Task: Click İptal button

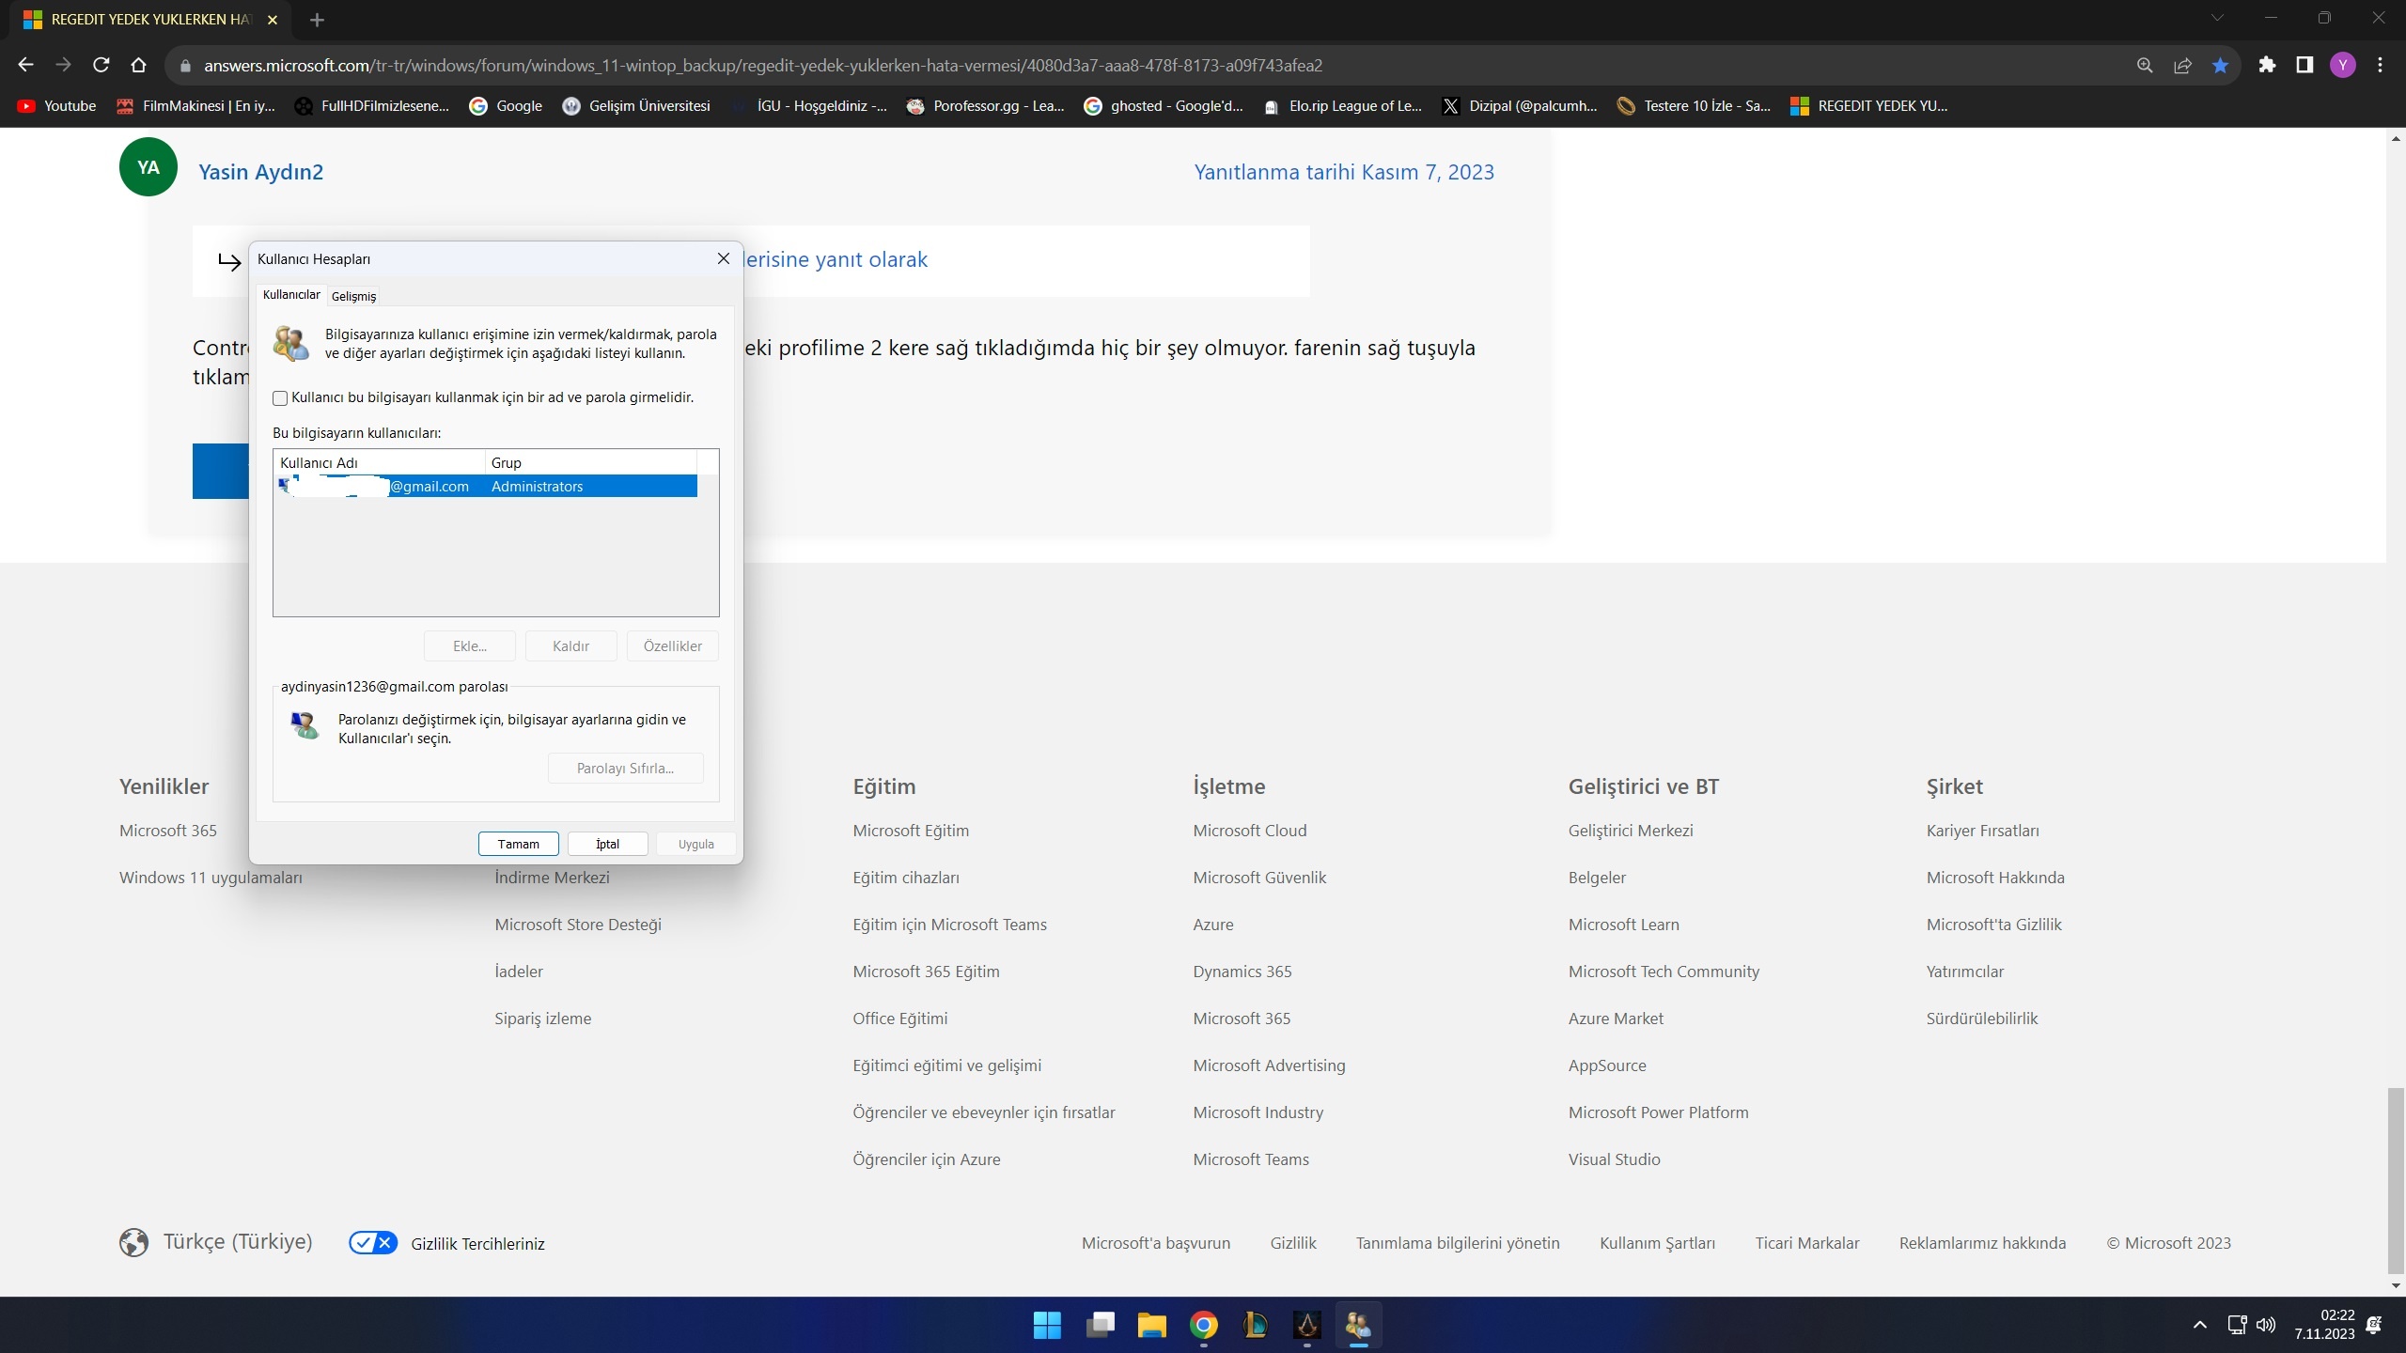Action: point(607,844)
